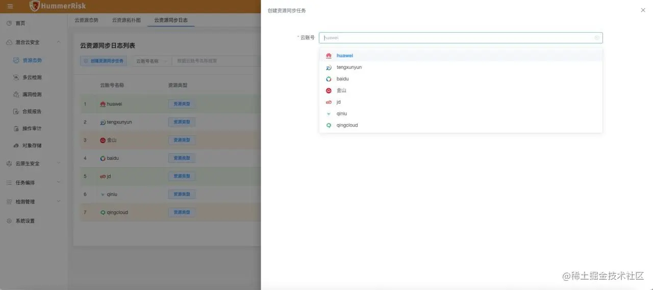The height and width of the screenshot is (290, 653).
Task: Click the 云资源同步日志列表 heading
Action: [108, 45]
